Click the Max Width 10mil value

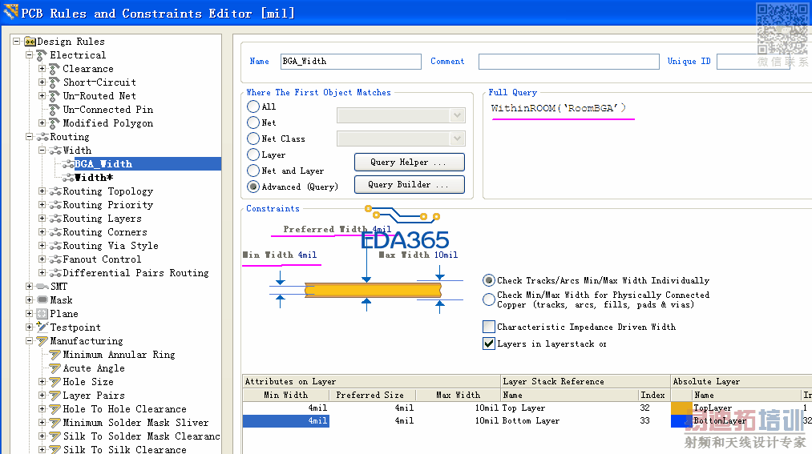(x=446, y=255)
